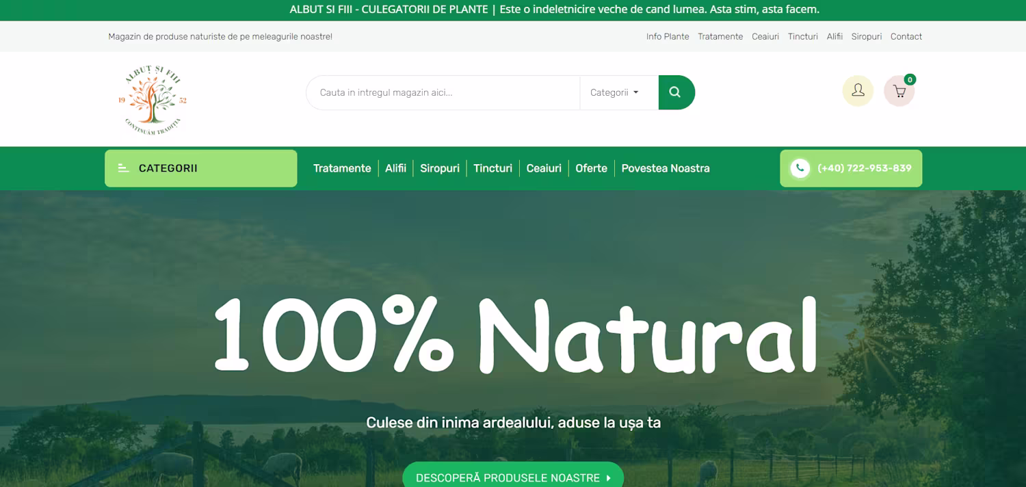Screen dimensions: 1026x487
Task: Open Oferte in green navigation bar
Action: click(x=591, y=168)
